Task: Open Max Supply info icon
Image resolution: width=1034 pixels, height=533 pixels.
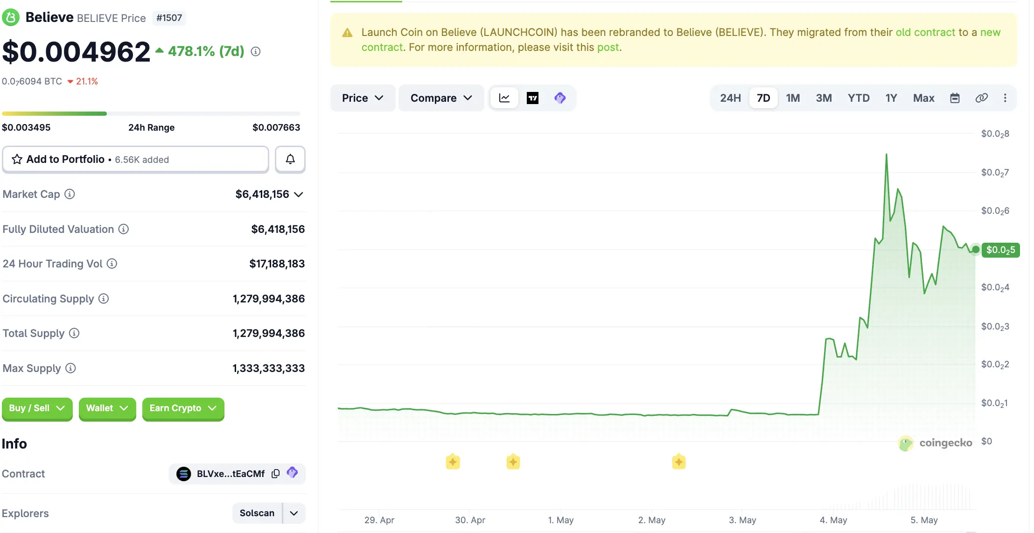Action: (x=70, y=368)
